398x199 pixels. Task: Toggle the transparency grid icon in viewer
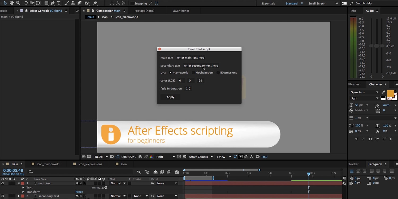(184, 157)
